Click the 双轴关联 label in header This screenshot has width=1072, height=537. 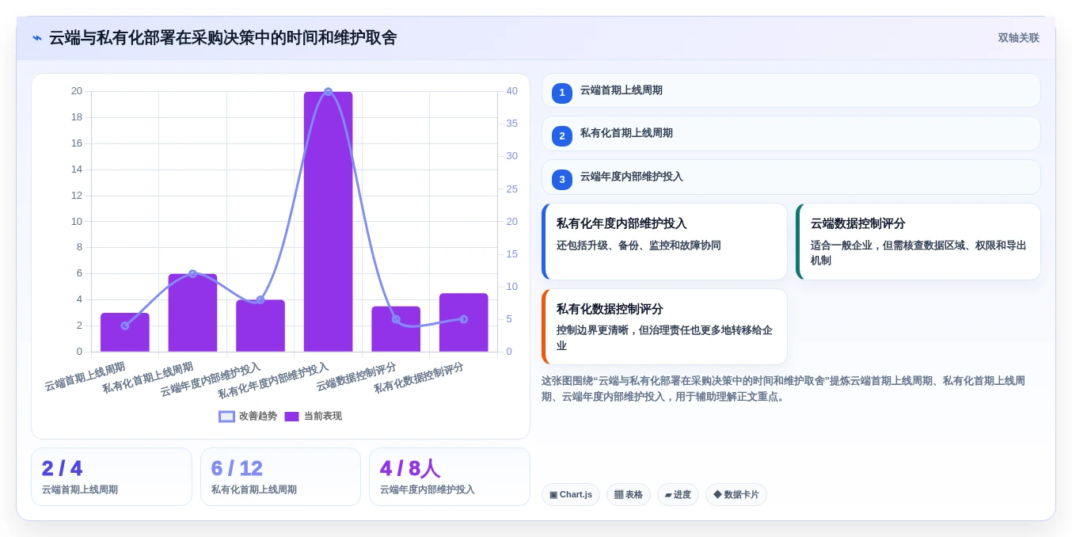(1018, 38)
